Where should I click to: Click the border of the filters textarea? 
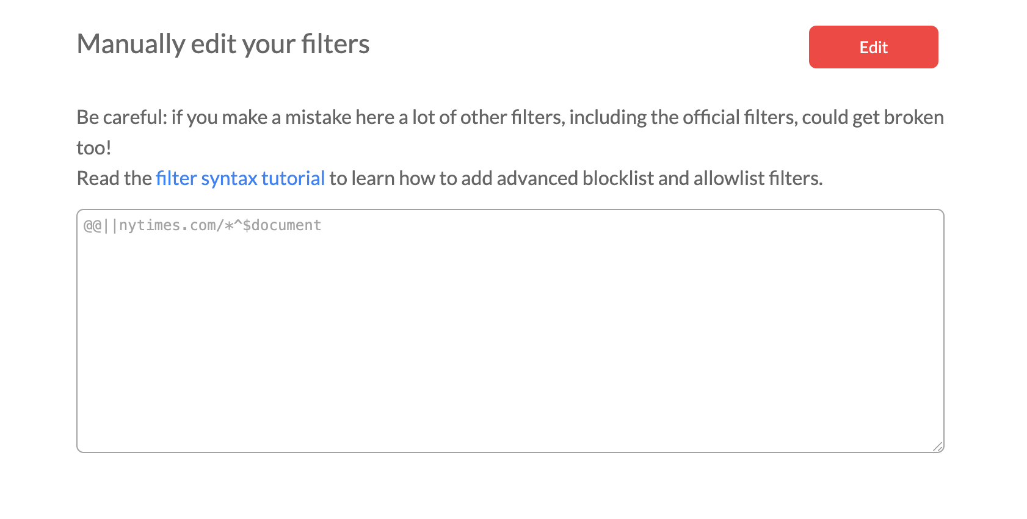click(x=510, y=210)
